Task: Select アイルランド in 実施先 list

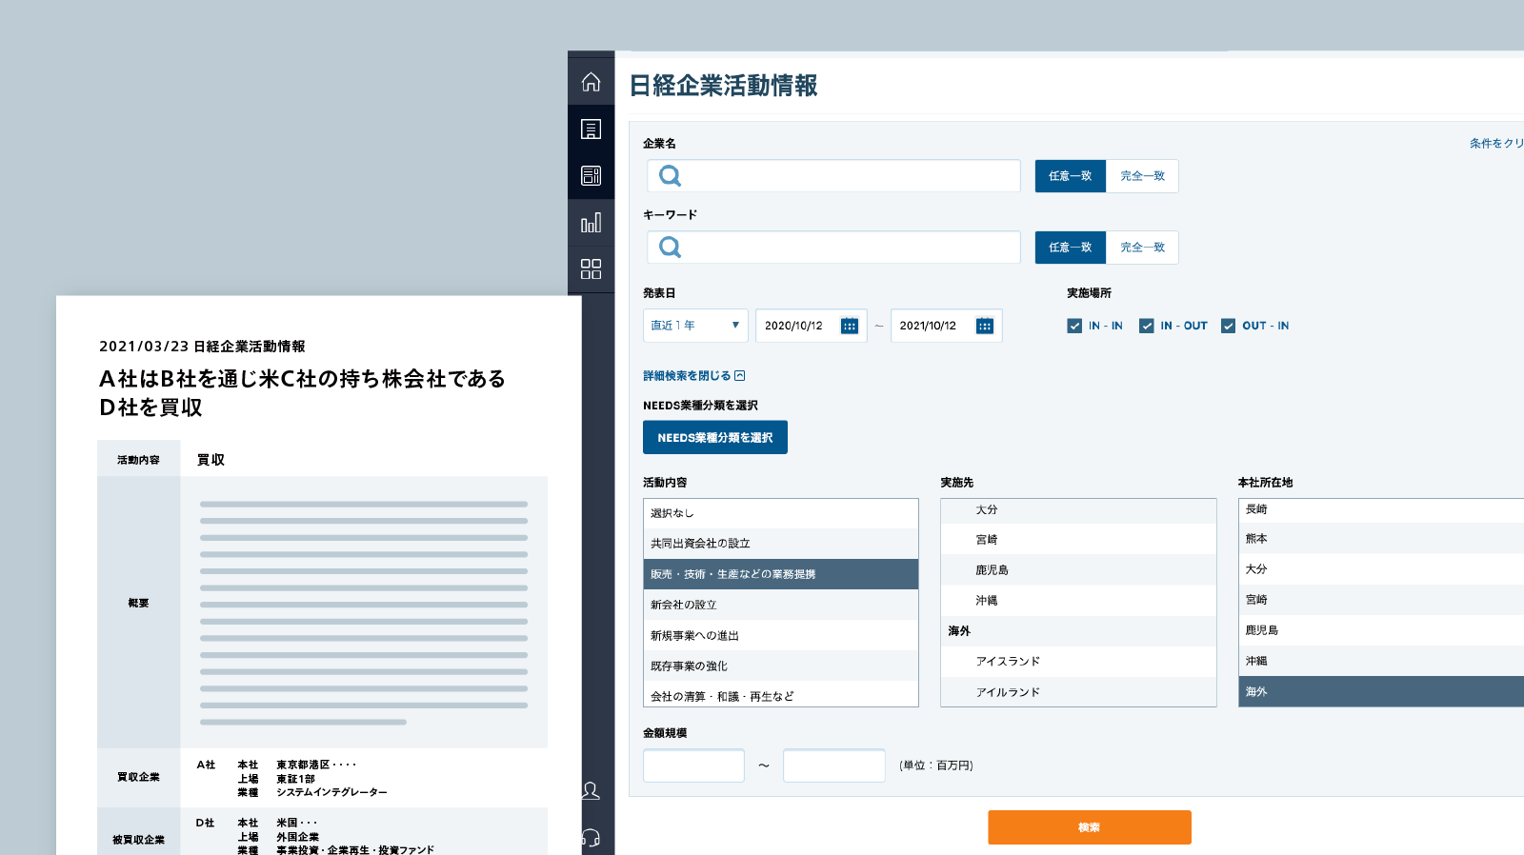Action: point(1078,691)
